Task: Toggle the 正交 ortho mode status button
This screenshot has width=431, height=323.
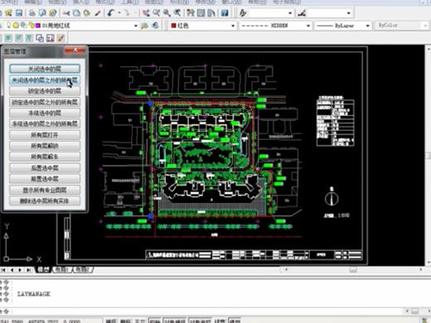Action: pos(140,321)
